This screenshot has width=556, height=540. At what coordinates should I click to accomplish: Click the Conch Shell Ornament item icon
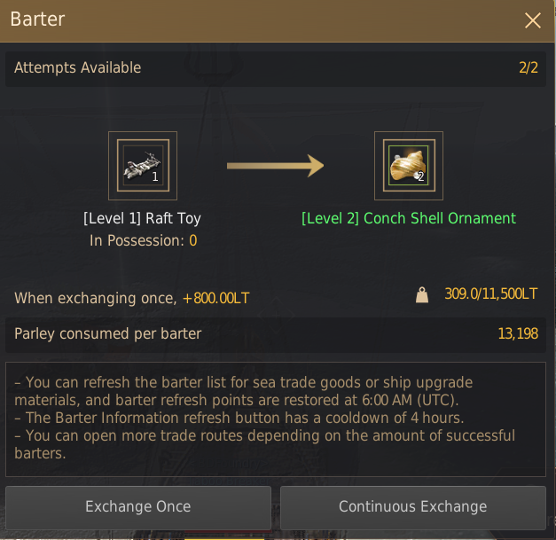click(x=409, y=166)
